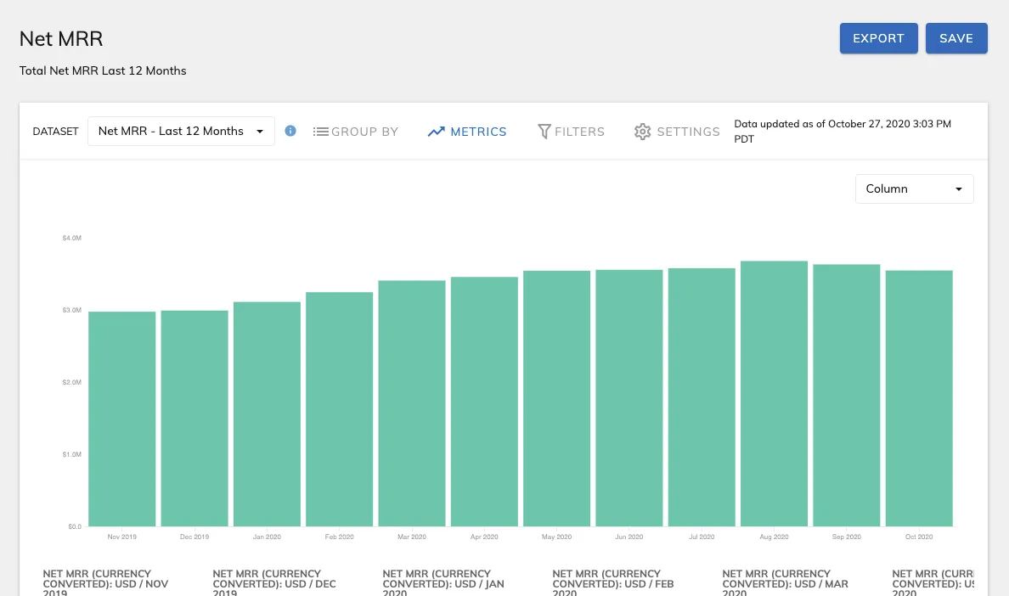The image size is (1009, 596).
Task: Click the 'Oct 2020' x-axis label
Action: point(919,537)
